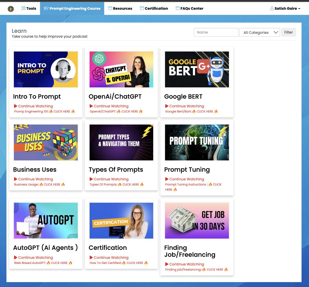Image resolution: width=309 pixels, height=287 pixels.
Task: Click play icon under Business Uses
Action: click(16, 179)
